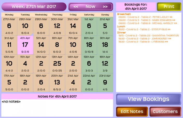Screen dimensions: 183x118
Task: Click Bookings for 4th April 2017 label
Action: click(136, 7)
